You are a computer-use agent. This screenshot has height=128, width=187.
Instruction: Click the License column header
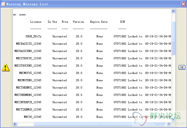[x=36, y=22]
